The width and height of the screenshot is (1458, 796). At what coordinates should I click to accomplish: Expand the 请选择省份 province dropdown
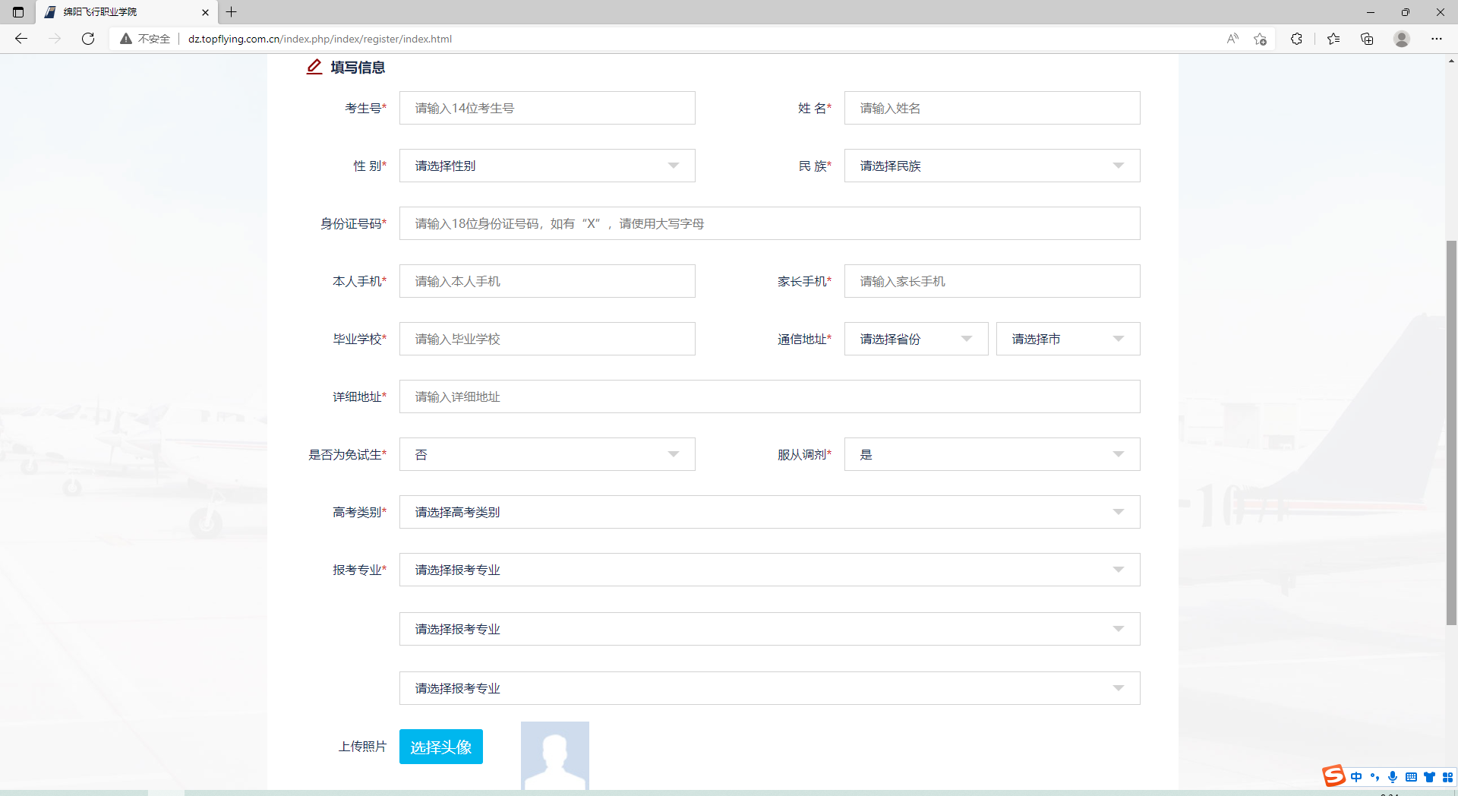pos(916,339)
